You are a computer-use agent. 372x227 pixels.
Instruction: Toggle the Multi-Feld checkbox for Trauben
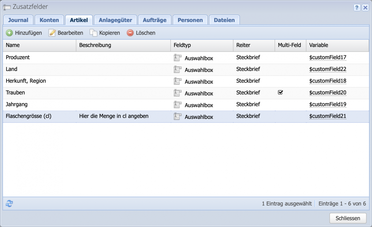[x=280, y=92]
